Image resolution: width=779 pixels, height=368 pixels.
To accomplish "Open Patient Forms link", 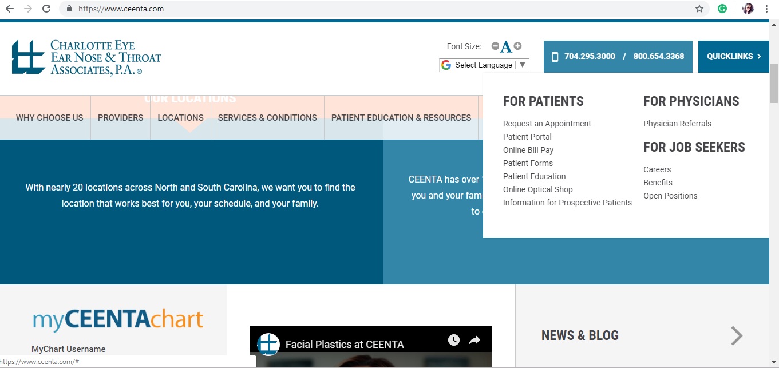I will [528, 163].
